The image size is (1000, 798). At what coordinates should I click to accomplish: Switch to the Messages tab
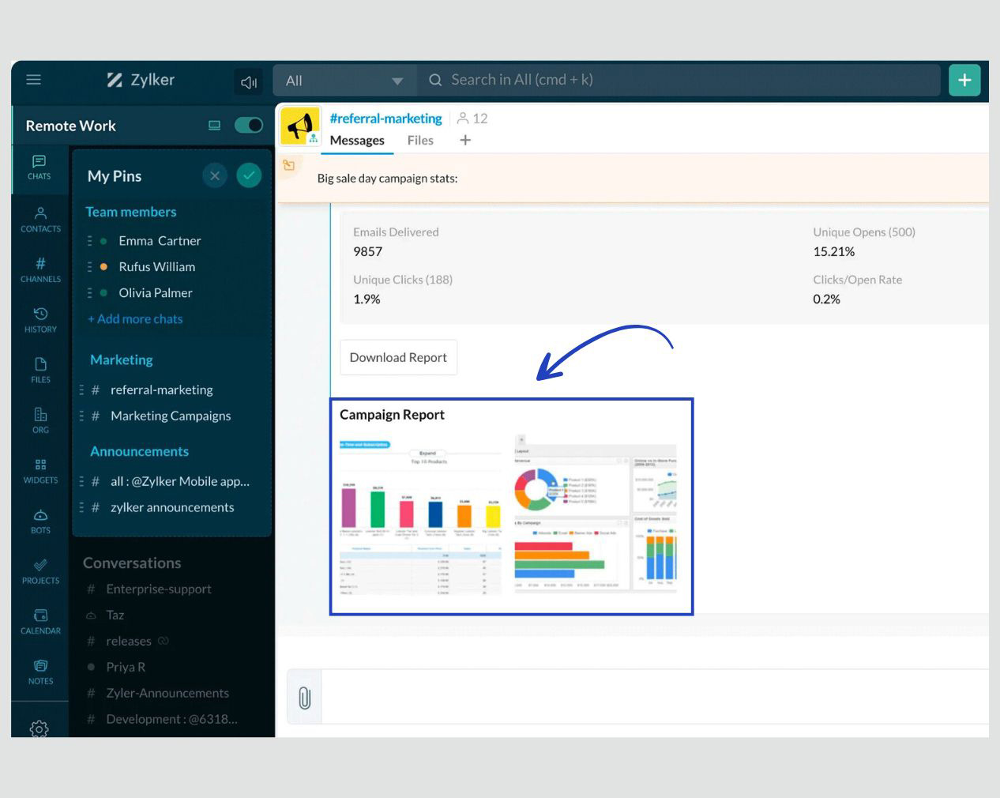tap(357, 141)
